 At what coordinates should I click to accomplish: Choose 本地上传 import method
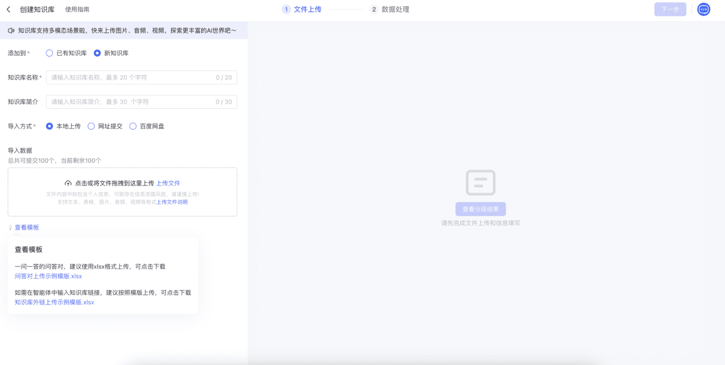pyautogui.click(x=64, y=126)
